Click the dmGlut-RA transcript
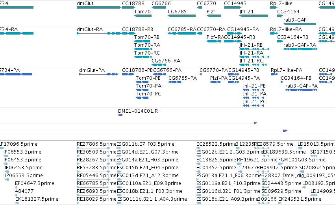Image resolution: width=335 pixels, height=205 pixels. pyautogui.click(x=99, y=33)
